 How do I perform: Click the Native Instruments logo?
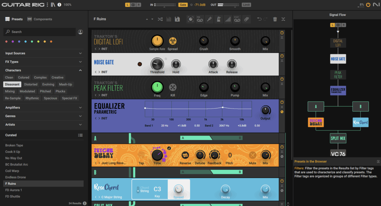[x=376, y=4]
